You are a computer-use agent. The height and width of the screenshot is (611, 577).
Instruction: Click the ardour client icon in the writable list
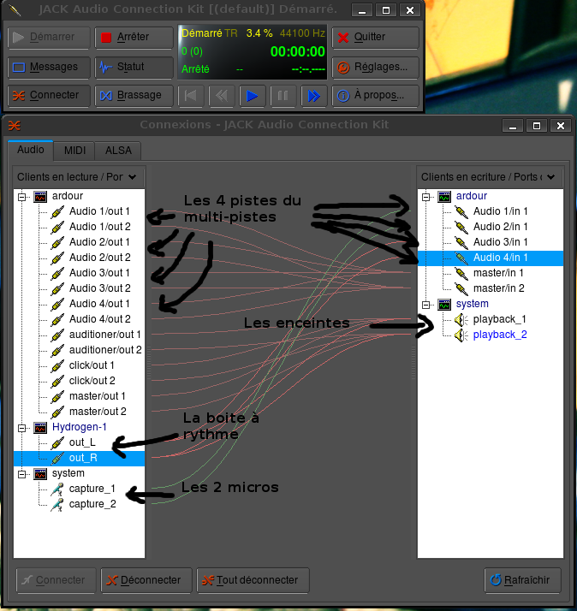pos(444,197)
